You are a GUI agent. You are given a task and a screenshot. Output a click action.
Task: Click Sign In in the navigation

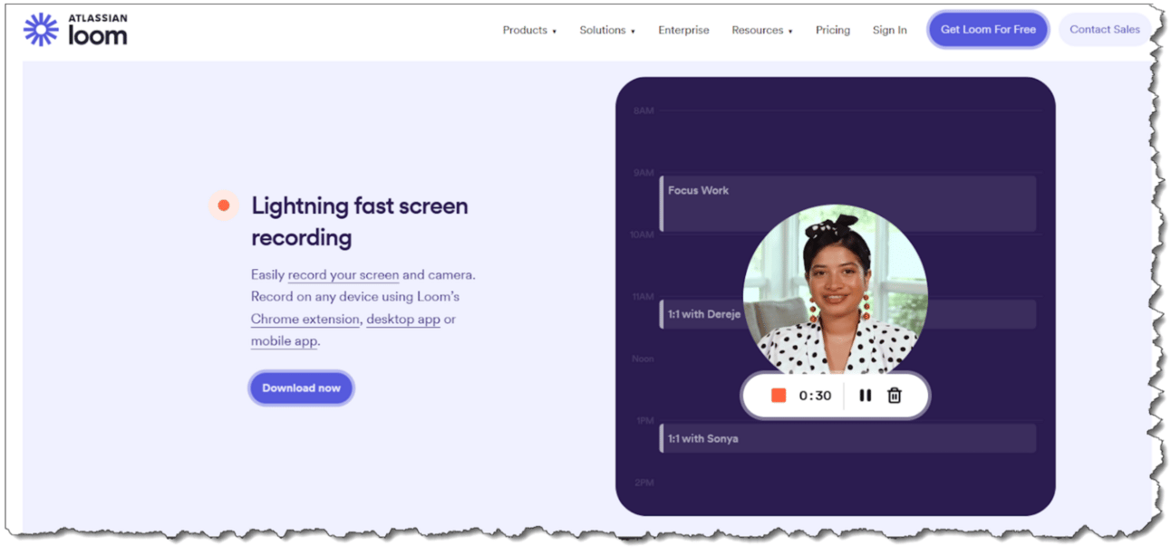(x=890, y=30)
